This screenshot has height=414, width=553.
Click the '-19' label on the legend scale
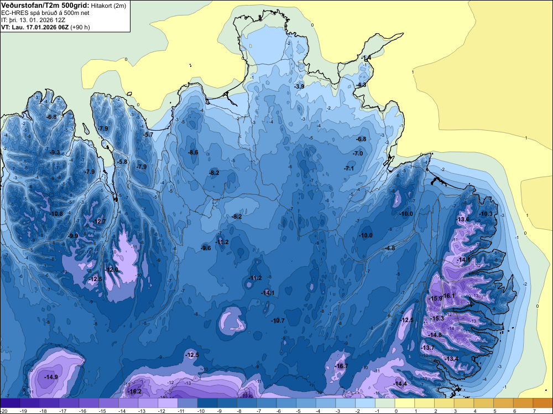(23, 411)
